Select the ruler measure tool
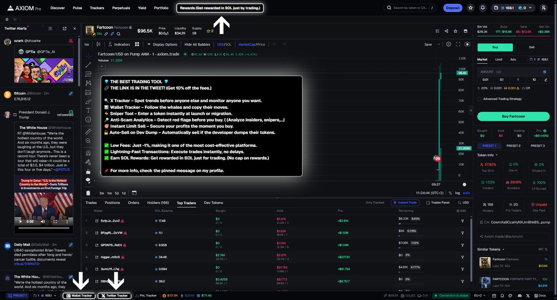The width and height of the screenshot is (557, 300). coord(88,132)
